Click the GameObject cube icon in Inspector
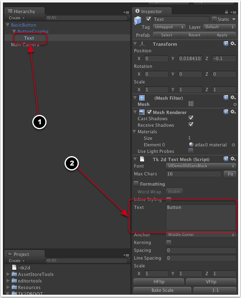 point(138,20)
